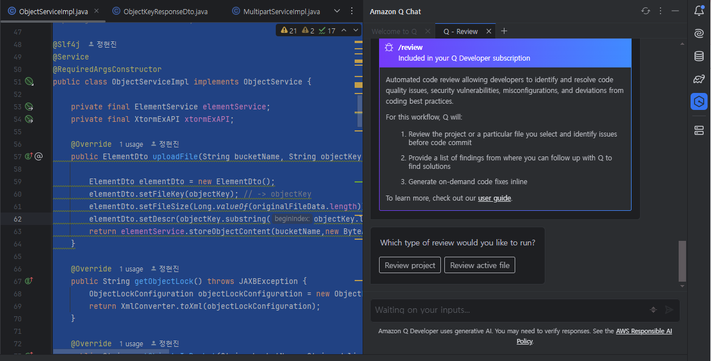Click the author label on line 66

[x=165, y=269]
